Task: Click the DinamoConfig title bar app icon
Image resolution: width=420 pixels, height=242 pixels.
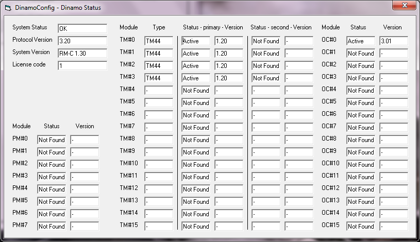Action: coord(8,8)
